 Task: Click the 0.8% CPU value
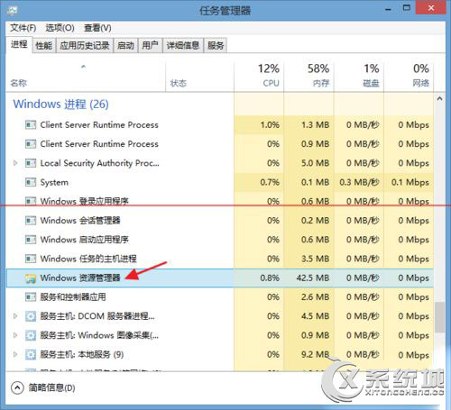[x=270, y=278]
